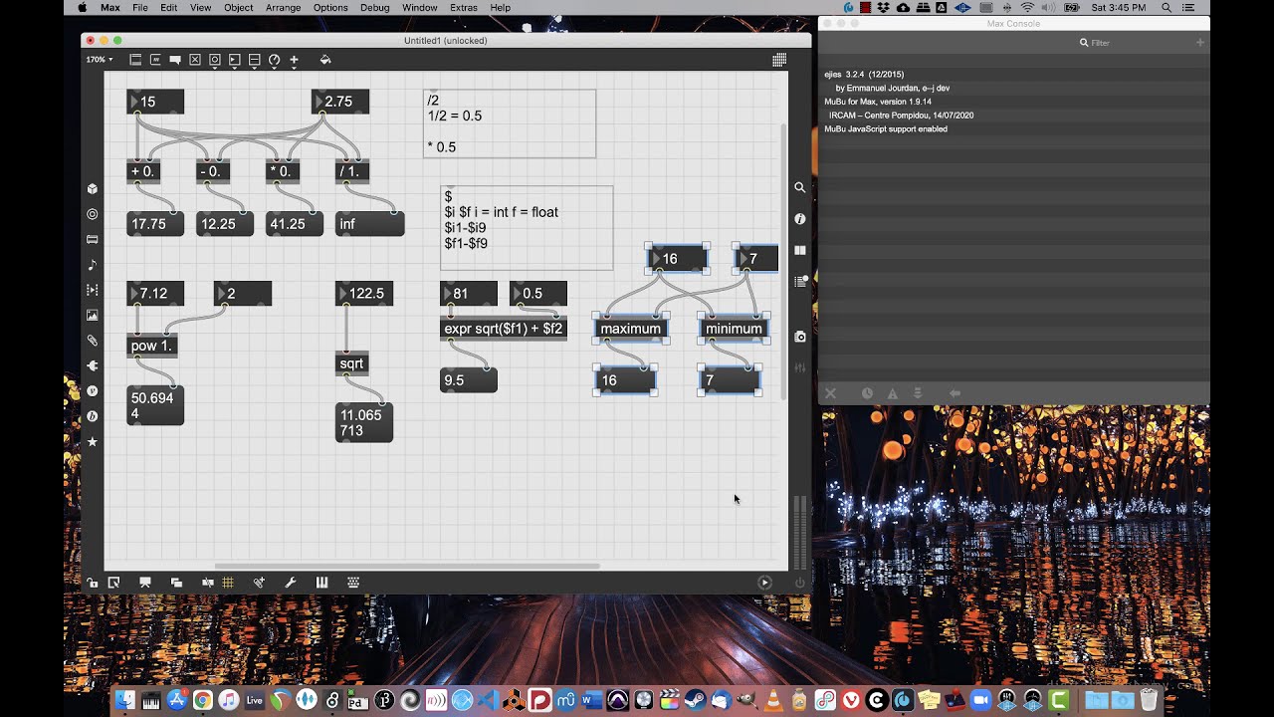Open VLC cone icon in the Dock
The image size is (1274, 717).
[x=773, y=700]
